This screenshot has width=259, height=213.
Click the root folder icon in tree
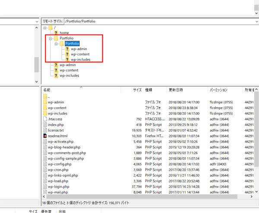point(51,28)
